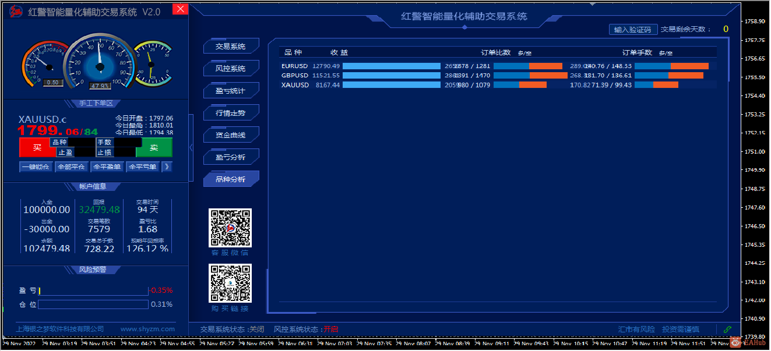The image size is (771, 351).
Task: Click the EURUSD profit bar in the table
Action: point(392,66)
